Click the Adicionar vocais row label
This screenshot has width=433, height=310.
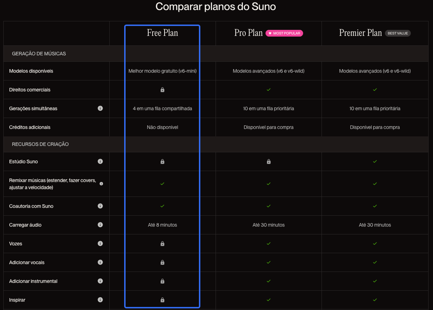pyautogui.click(x=27, y=262)
